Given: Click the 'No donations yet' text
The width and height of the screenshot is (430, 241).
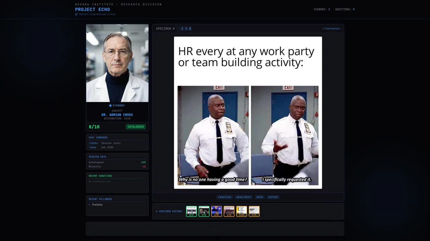Looking at the screenshot, I should click(99, 181).
